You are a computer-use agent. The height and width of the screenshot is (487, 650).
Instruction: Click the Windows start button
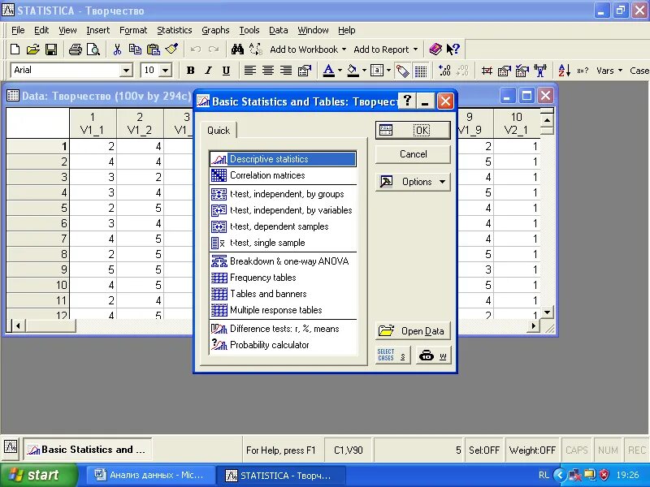38,475
